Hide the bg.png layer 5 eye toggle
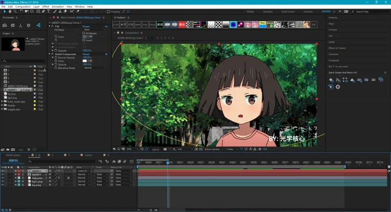Image resolution: width=391 pixels, height=212 pixels. [3, 185]
